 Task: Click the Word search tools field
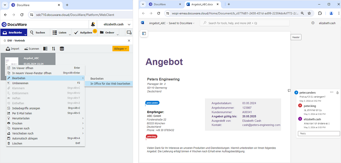tap(245, 23)
